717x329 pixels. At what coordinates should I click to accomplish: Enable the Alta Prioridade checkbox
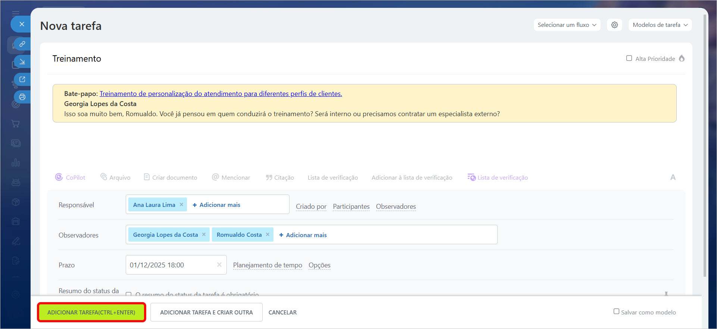tap(629, 58)
